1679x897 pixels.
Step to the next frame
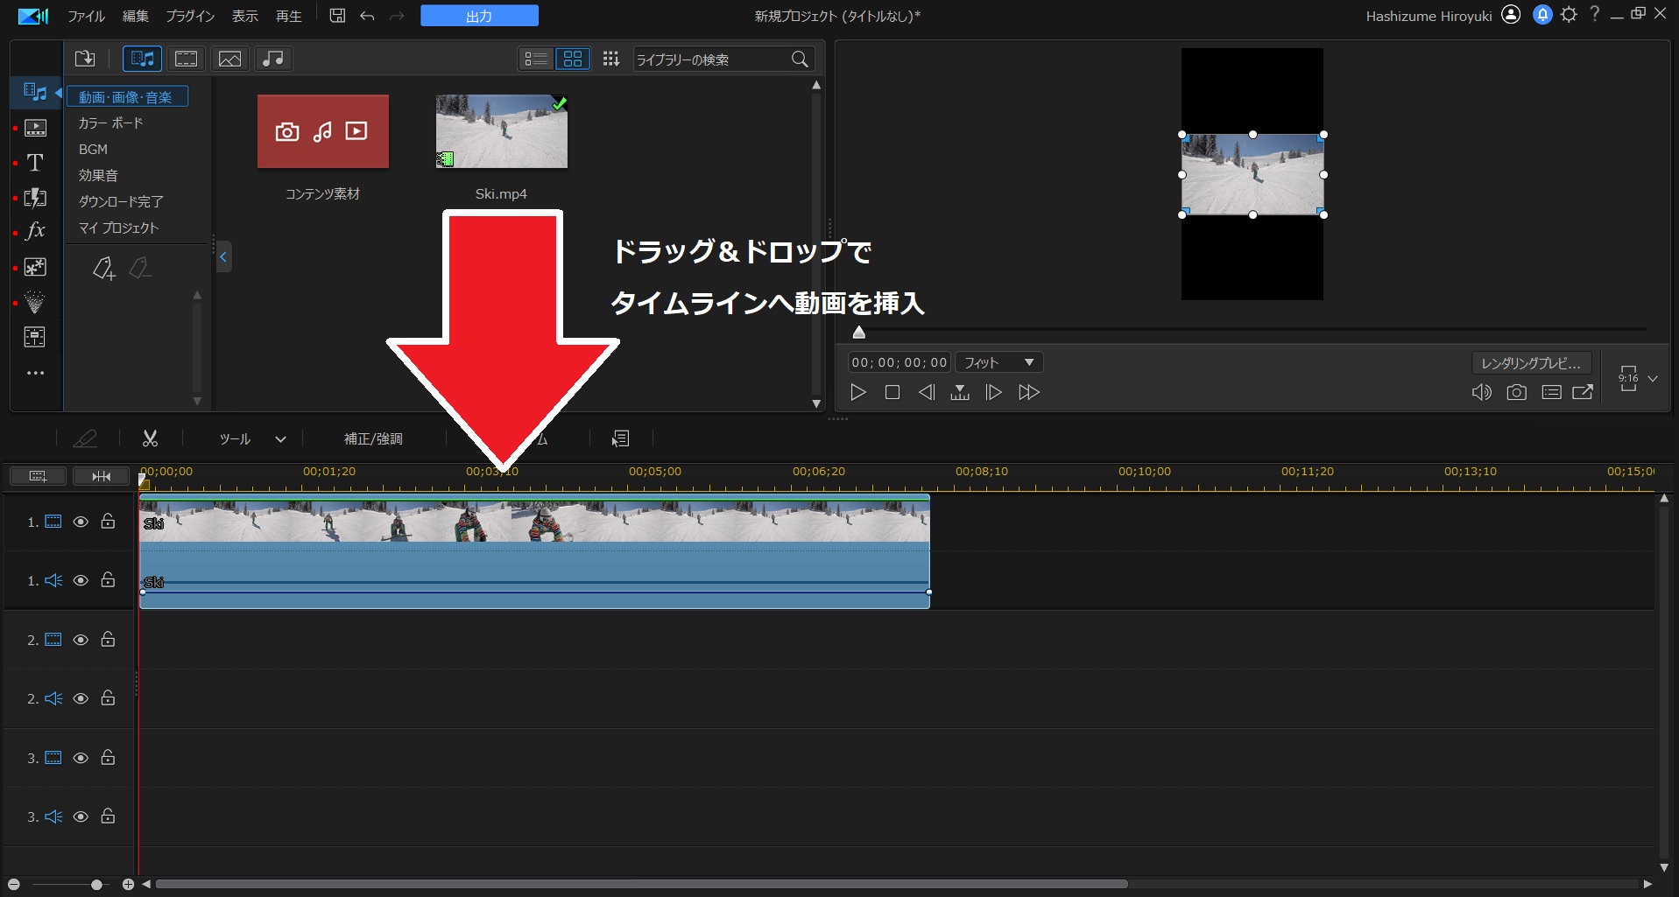pyautogui.click(x=993, y=392)
